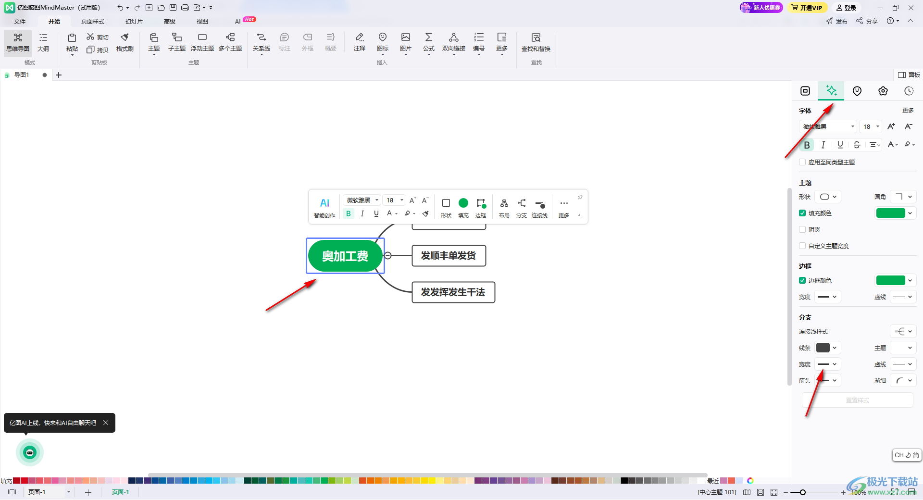The height and width of the screenshot is (500, 923).
Task: Switch to the 幻灯片 slideshow tab
Action: [134, 21]
